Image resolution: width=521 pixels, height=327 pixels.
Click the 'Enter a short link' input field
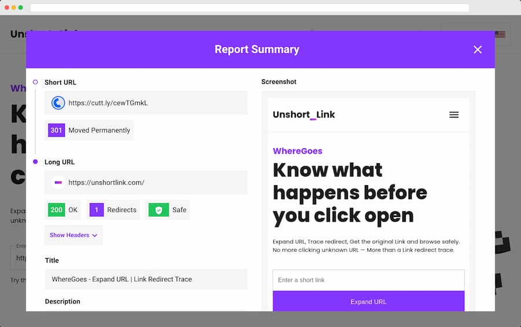pyautogui.click(x=369, y=280)
